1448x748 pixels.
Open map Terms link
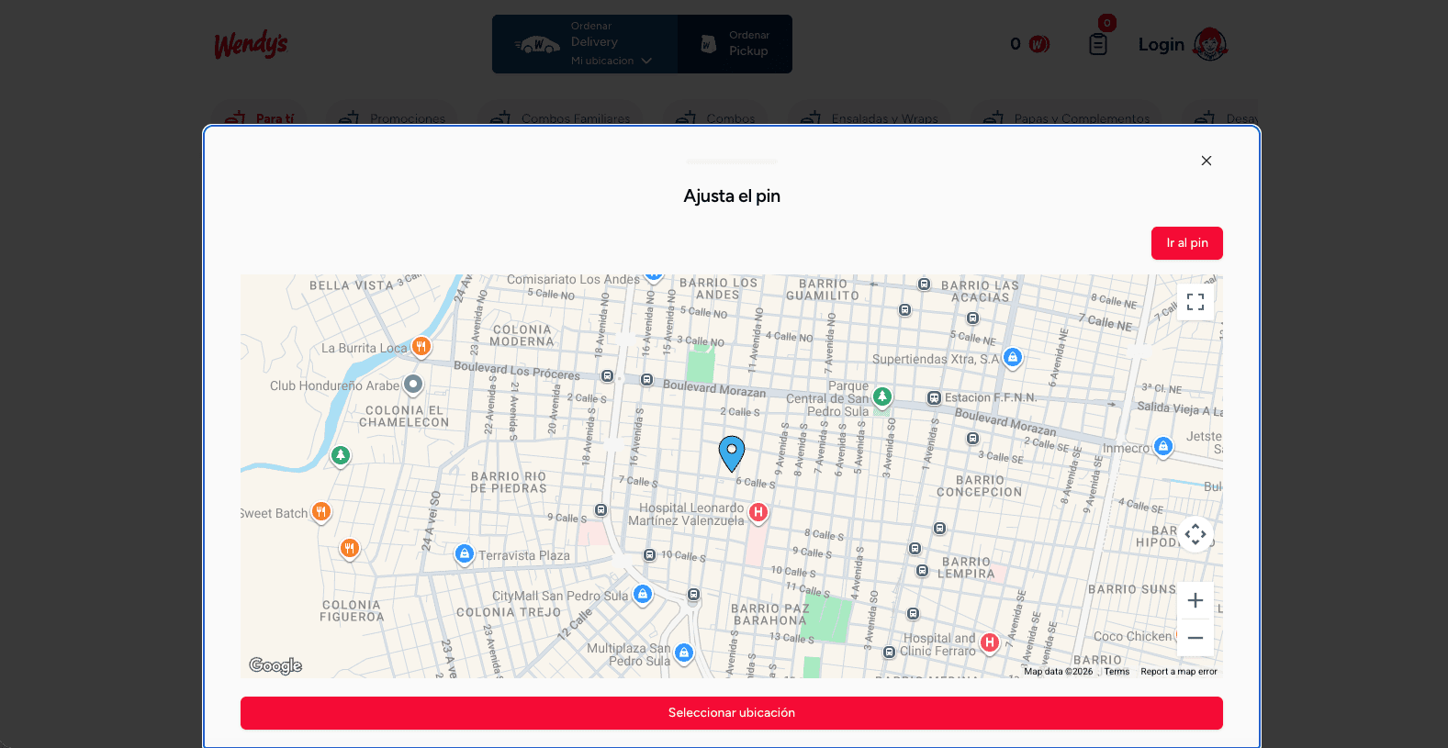point(1117,672)
